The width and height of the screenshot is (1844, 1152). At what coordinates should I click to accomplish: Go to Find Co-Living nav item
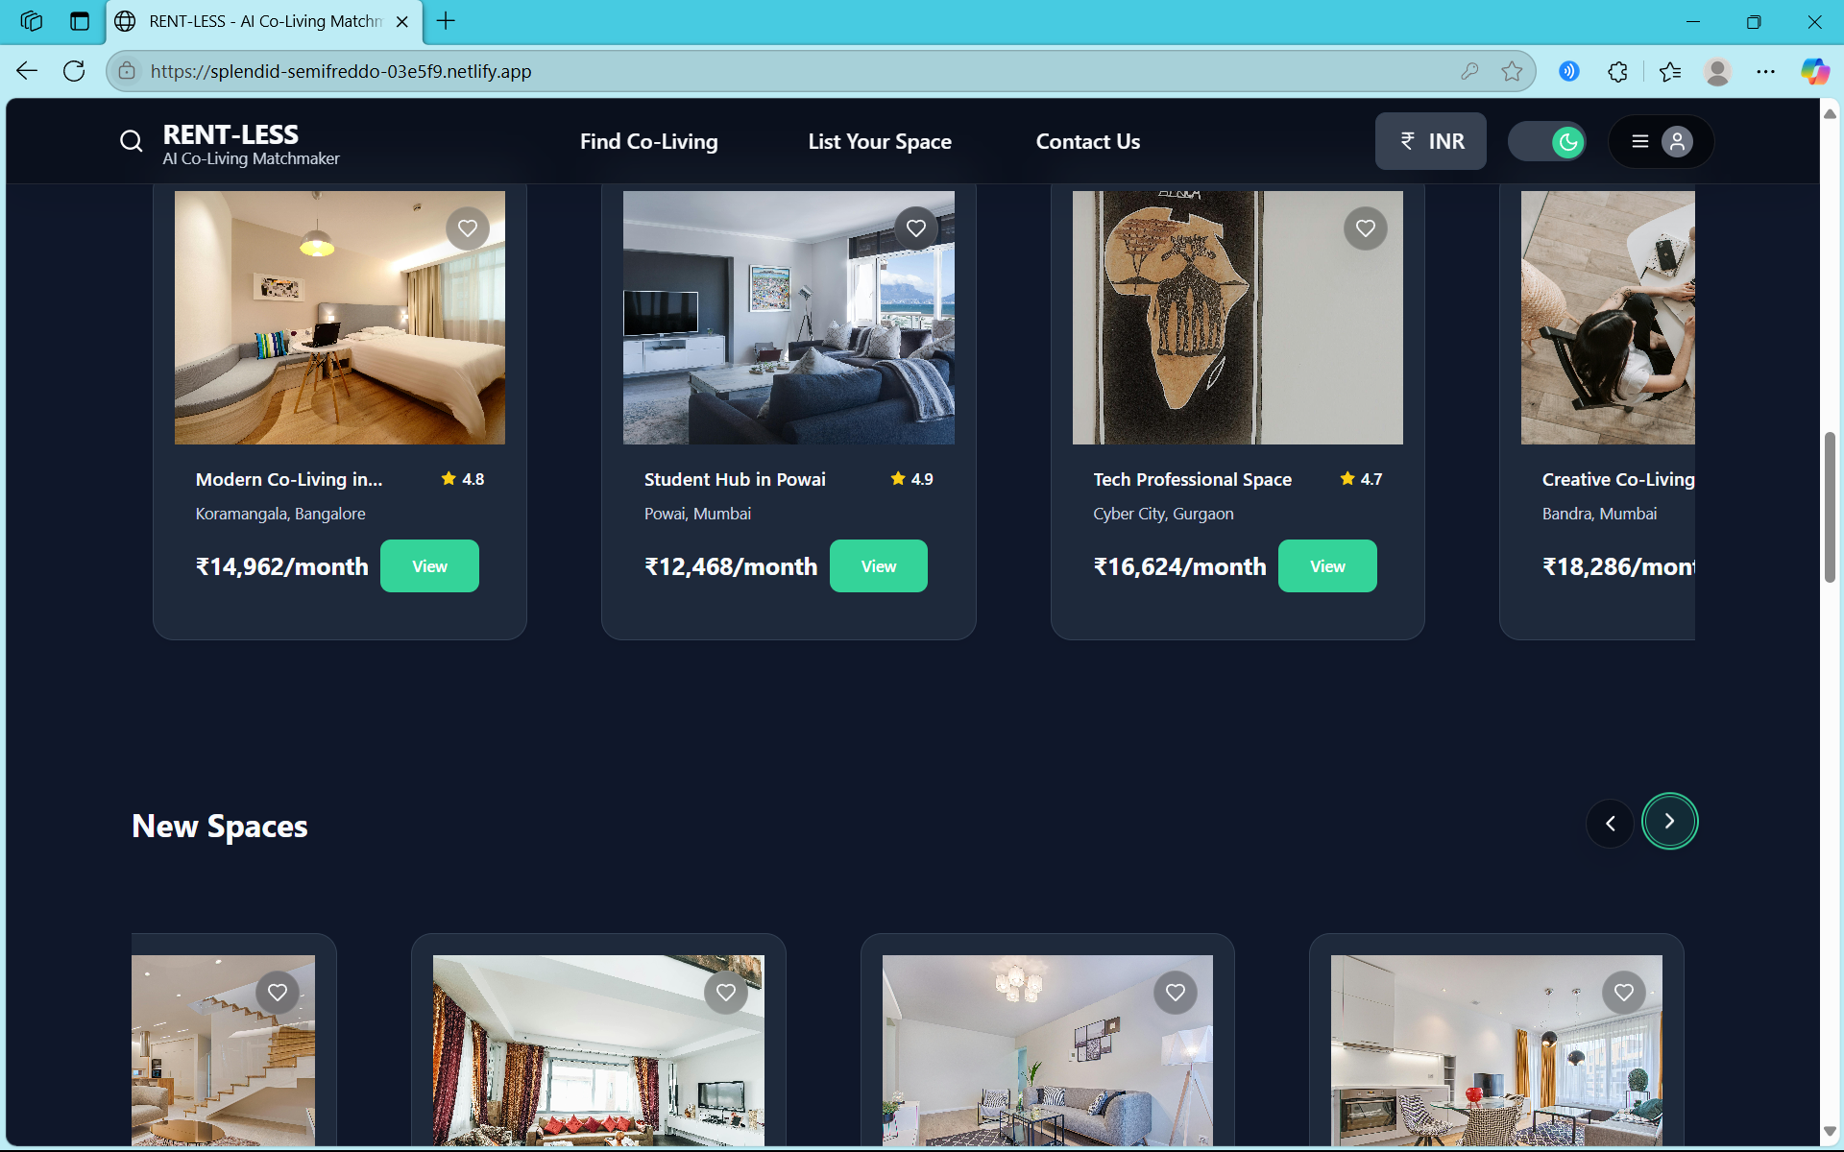[x=648, y=142]
